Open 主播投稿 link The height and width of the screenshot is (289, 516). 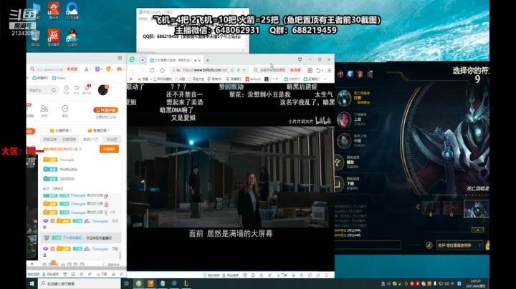(x=60, y=130)
